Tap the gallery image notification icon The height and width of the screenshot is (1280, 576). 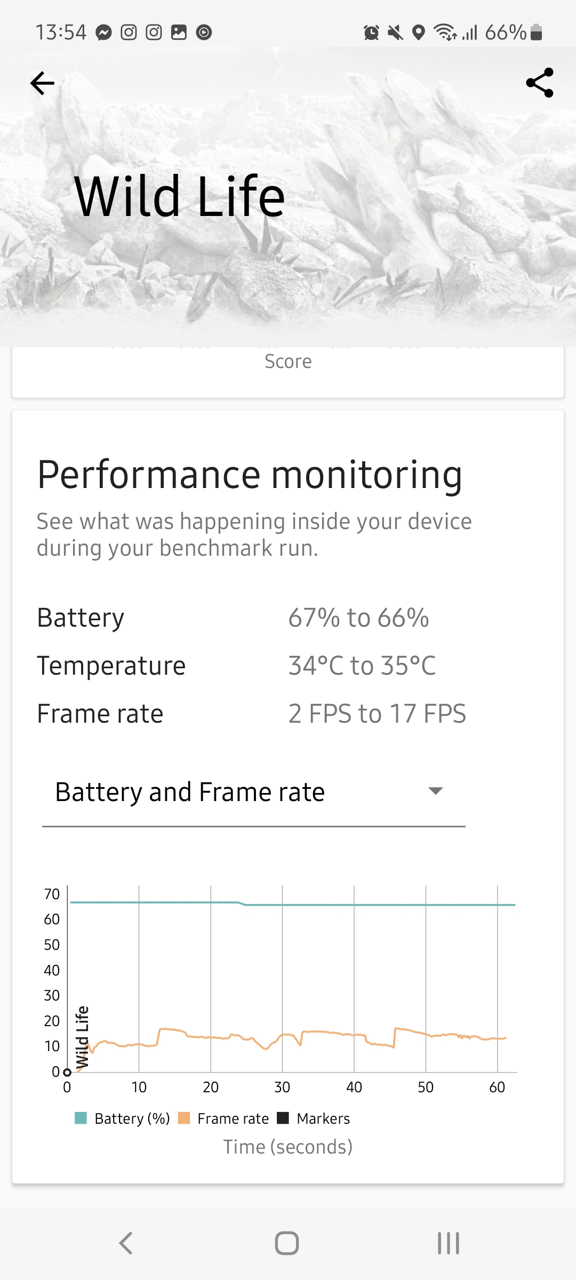tap(179, 33)
